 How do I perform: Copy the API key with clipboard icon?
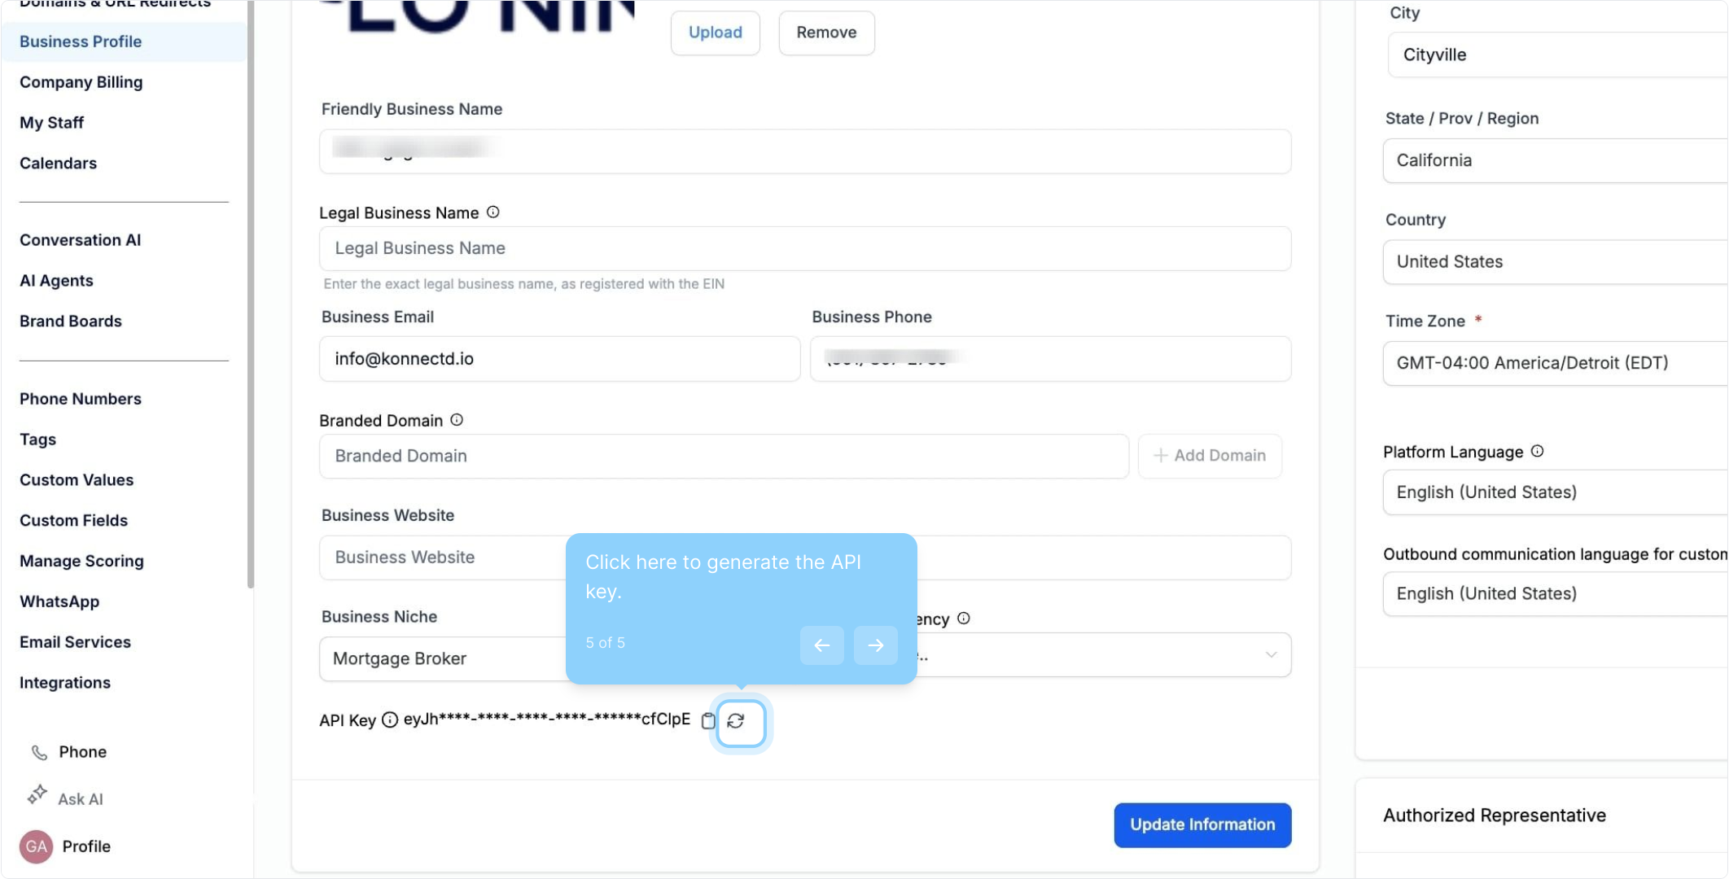[708, 721]
